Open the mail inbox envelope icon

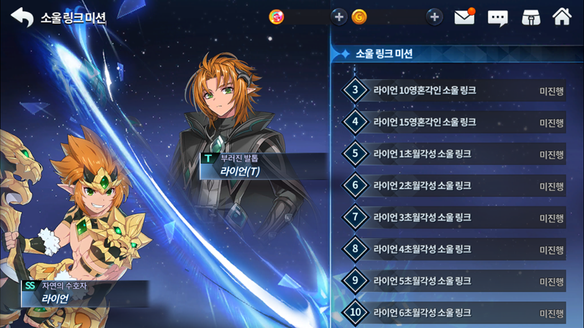(465, 17)
